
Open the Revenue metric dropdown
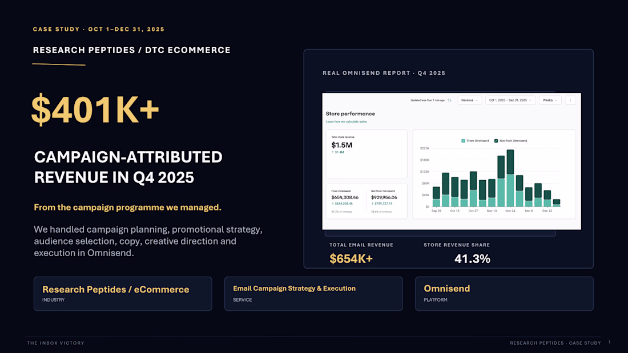click(x=469, y=100)
